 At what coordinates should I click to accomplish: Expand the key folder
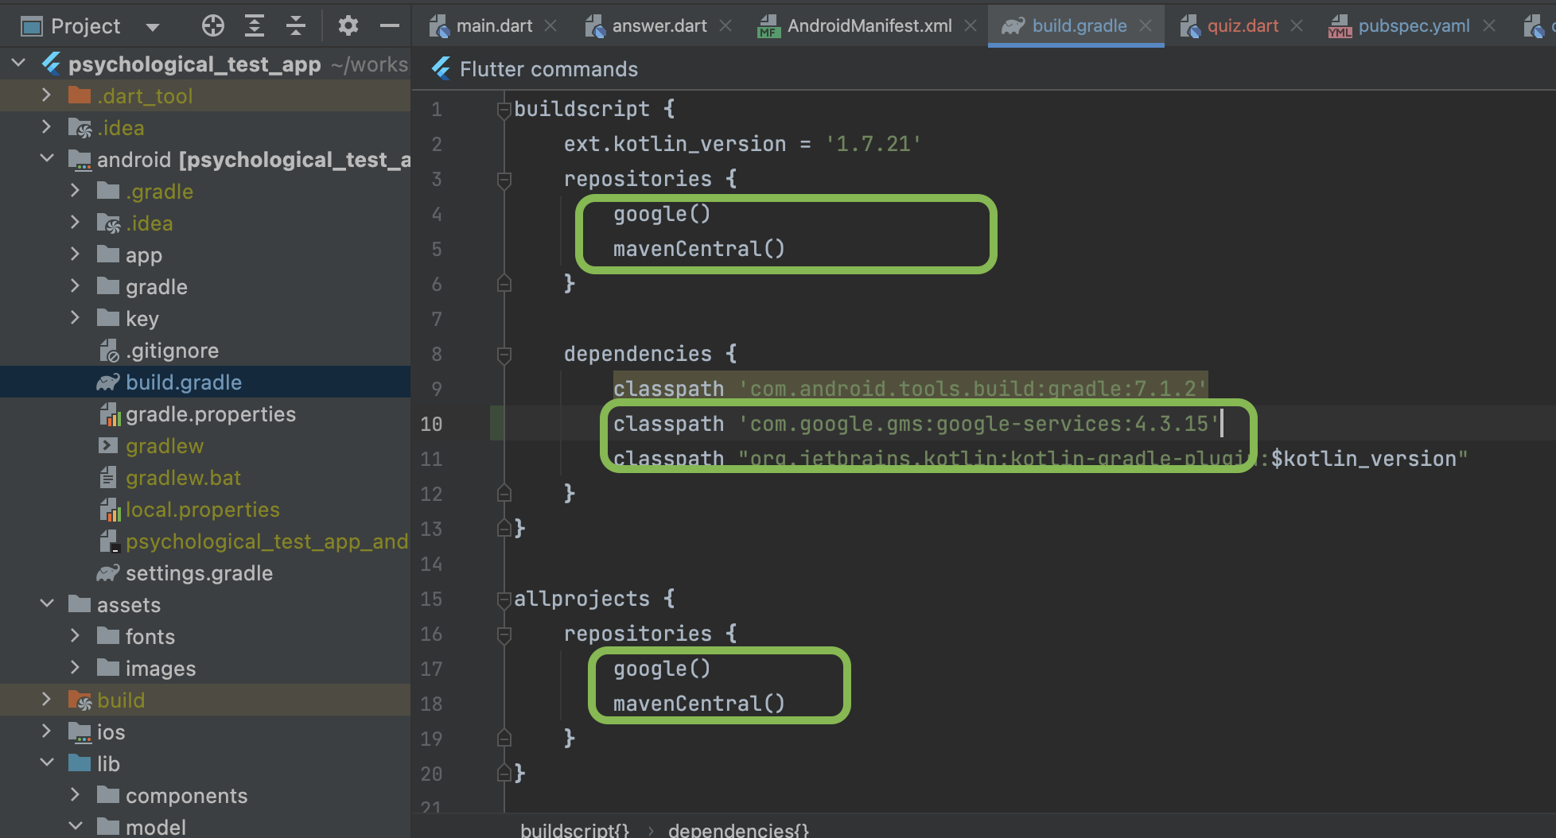click(x=76, y=318)
